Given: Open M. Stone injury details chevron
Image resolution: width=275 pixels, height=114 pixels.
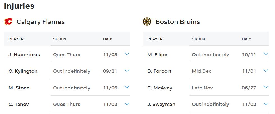Looking at the screenshot, I should tap(127, 87).
